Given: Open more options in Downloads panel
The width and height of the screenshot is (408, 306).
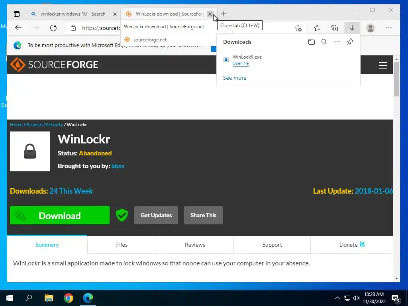Looking at the screenshot, I should click(337, 42).
